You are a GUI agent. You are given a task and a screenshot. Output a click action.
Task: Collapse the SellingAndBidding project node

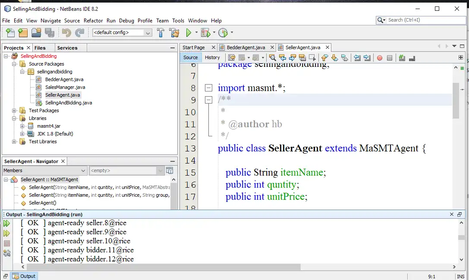6,56
